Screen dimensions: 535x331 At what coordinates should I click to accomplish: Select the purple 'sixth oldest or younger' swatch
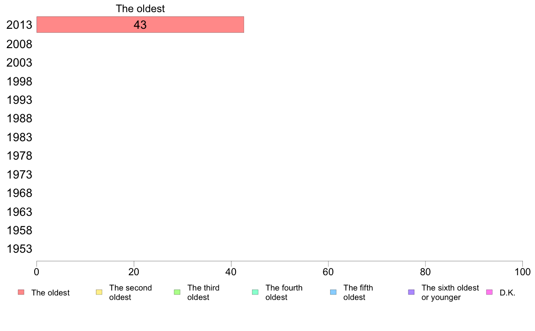412,292
